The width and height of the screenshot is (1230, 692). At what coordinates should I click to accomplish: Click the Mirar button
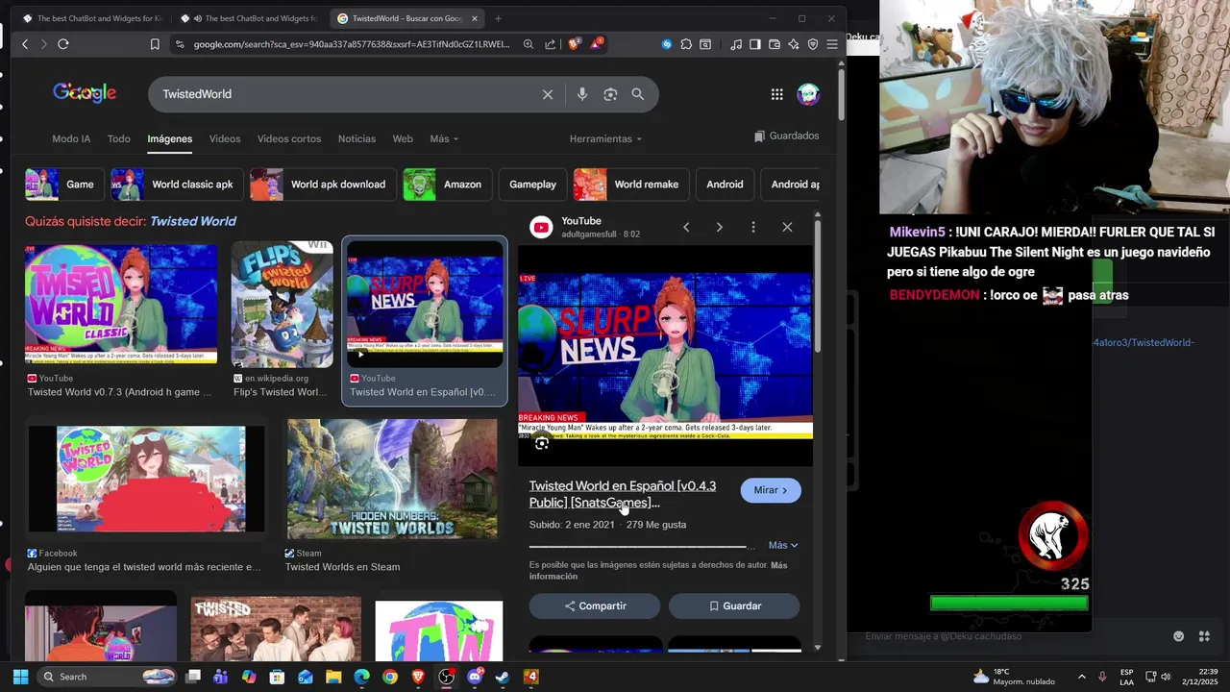point(771,490)
